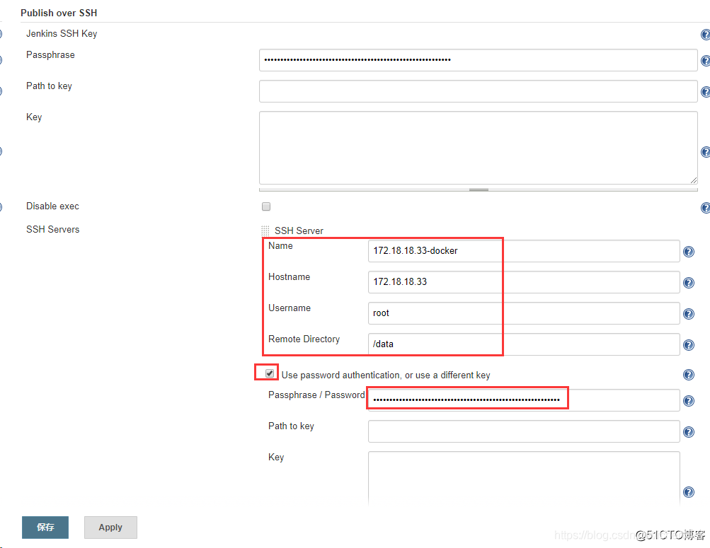Open help for SSH Server Path to key
710x548 pixels.
[689, 432]
